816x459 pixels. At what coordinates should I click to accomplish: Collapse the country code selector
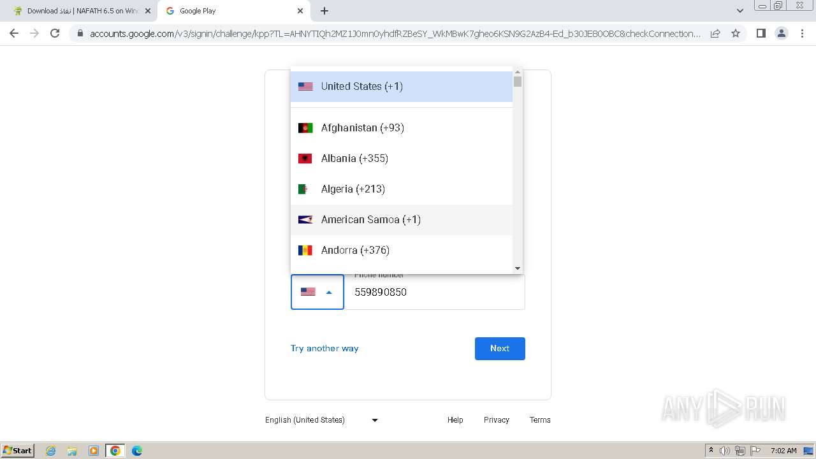pos(317,292)
